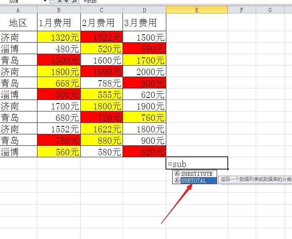Select the 1600元 cell
Screen dimensions: 292x239
coord(102,60)
